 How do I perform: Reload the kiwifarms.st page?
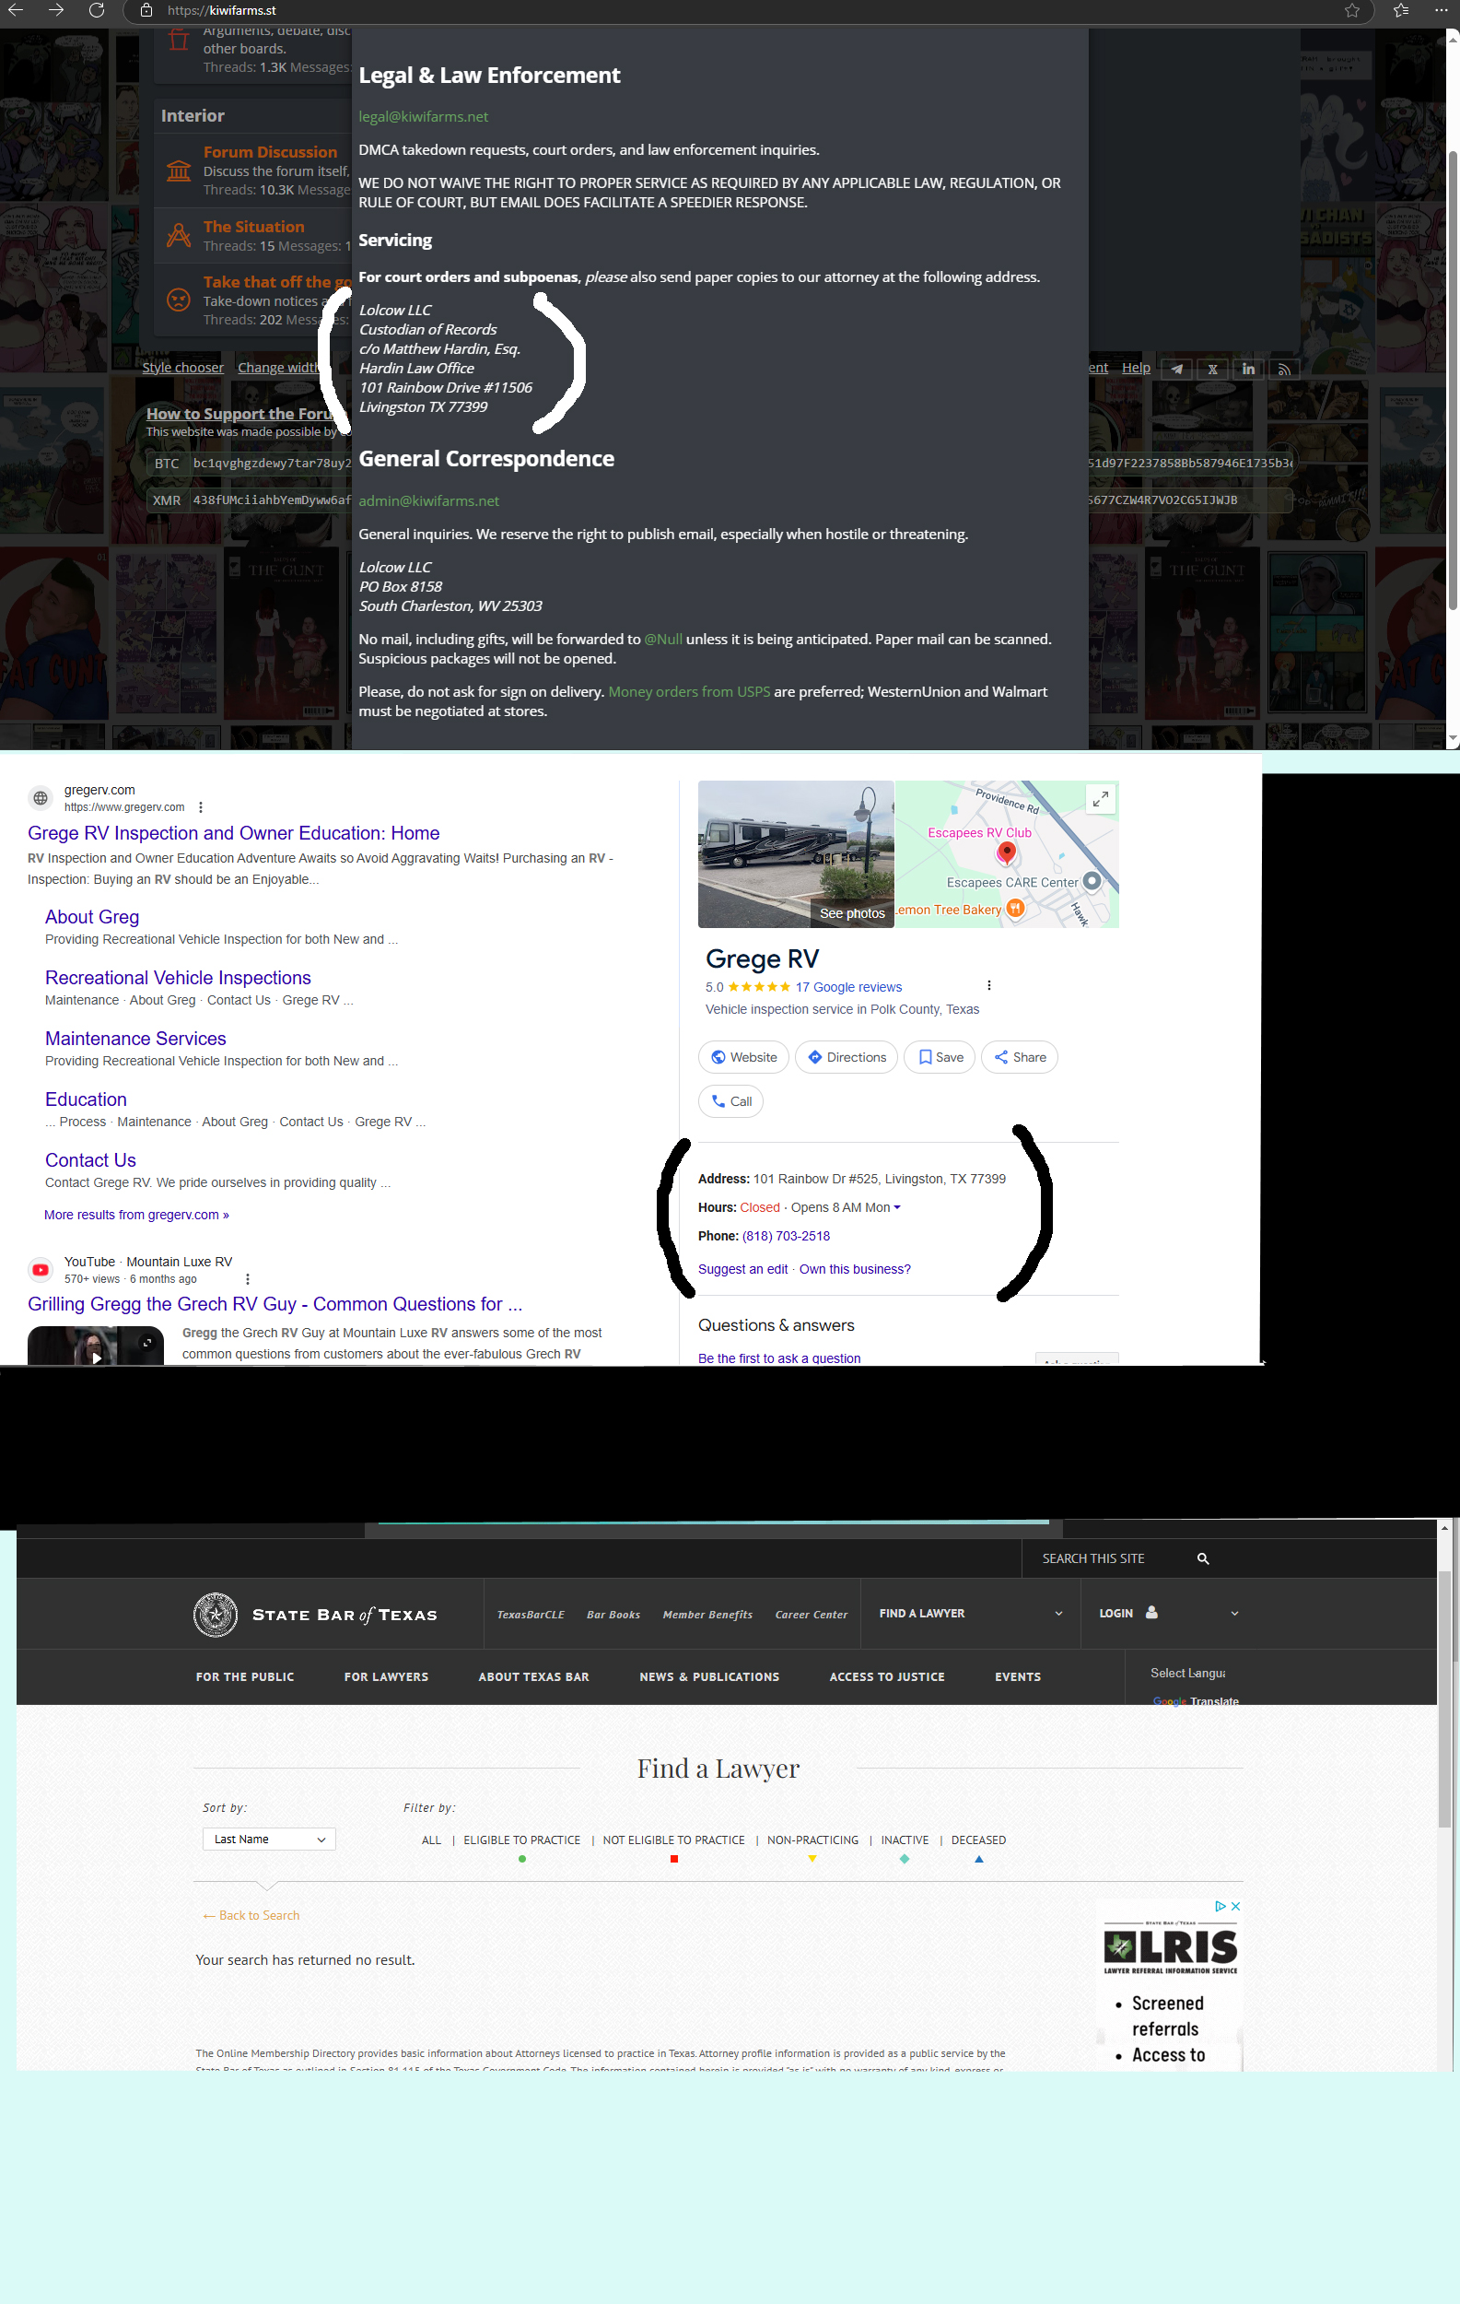[97, 9]
